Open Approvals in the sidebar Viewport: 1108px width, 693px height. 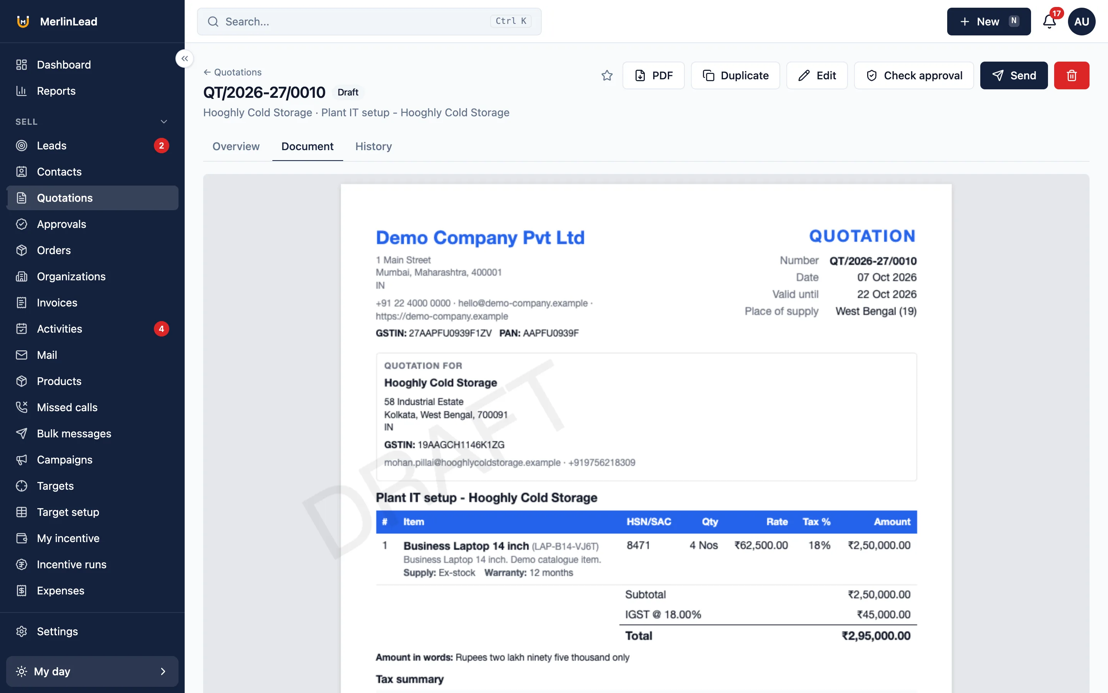click(92, 224)
